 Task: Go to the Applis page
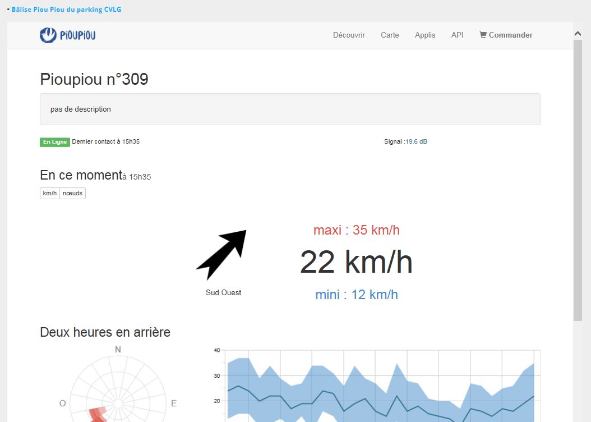(x=425, y=35)
